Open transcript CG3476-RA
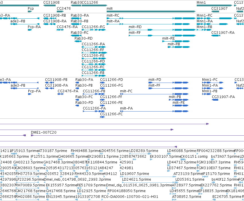Screen dimensions: 244x201 pyautogui.click(x=67, y=27)
